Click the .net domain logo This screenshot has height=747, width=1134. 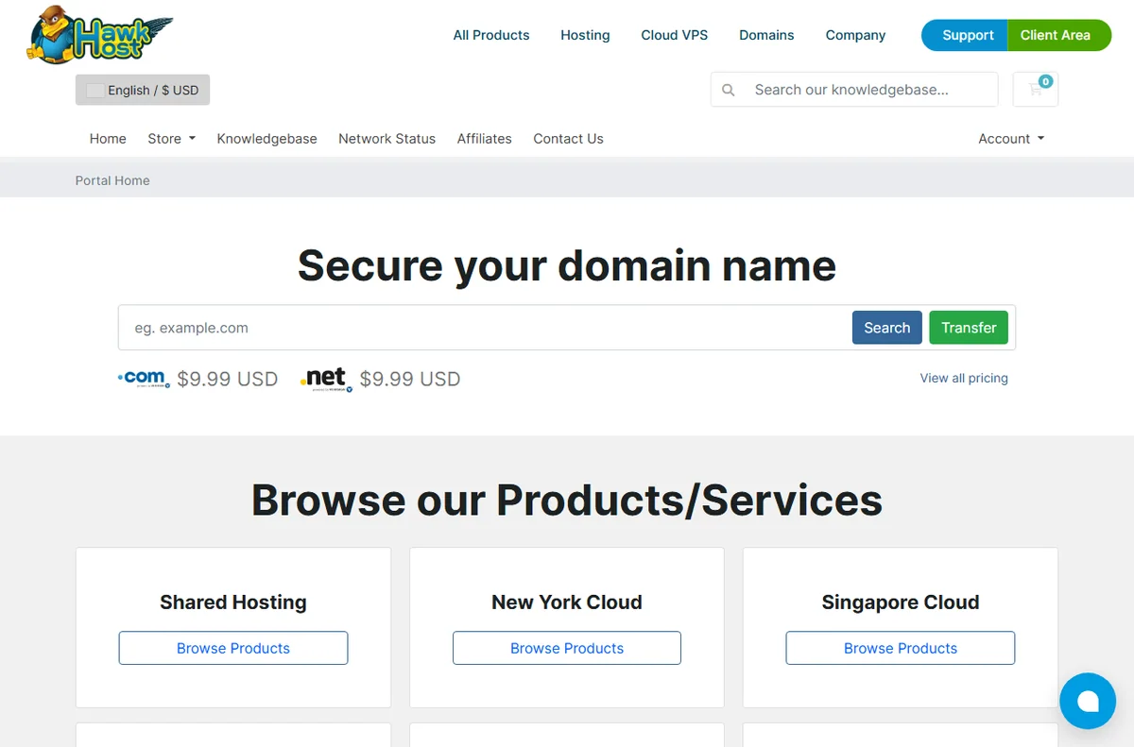click(326, 379)
